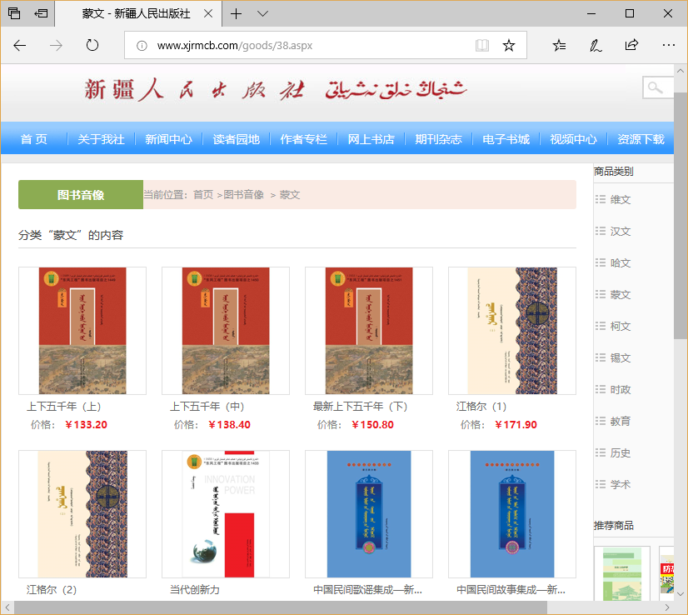The width and height of the screenshot is (688, 615).
Task: Click the site search magnifier icon
Action: (x=656, y=87)
